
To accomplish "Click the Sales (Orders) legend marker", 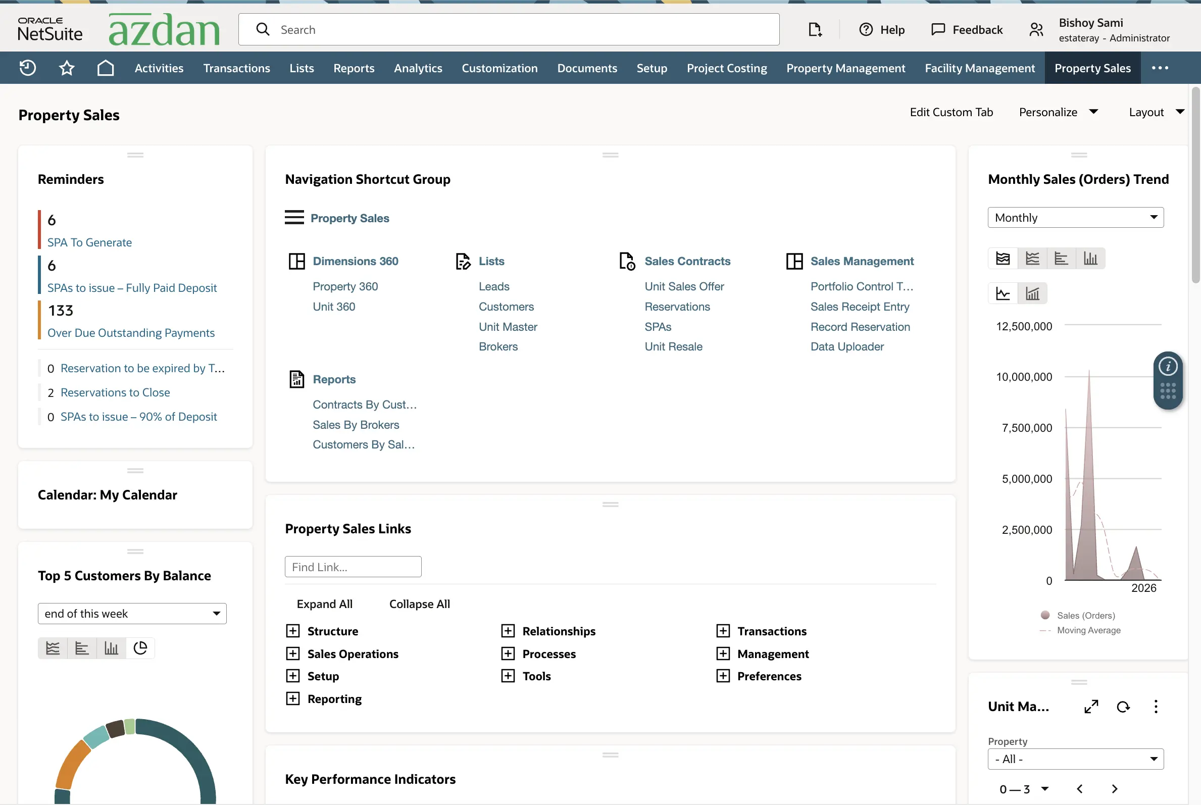I will [x=1044, y=615].
